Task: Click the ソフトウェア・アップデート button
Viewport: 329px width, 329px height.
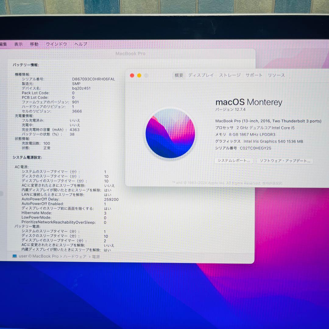Action: pyautogui.click(x=285, y=161)
